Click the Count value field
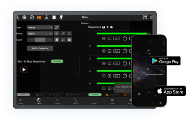 click(x=40, y=40)
